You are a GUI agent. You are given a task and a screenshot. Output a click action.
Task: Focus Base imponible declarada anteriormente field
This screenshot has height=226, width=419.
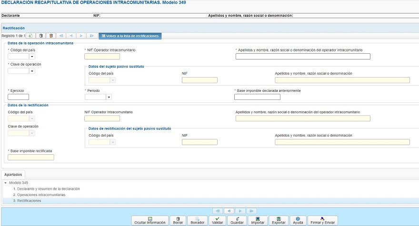[257, 97]
